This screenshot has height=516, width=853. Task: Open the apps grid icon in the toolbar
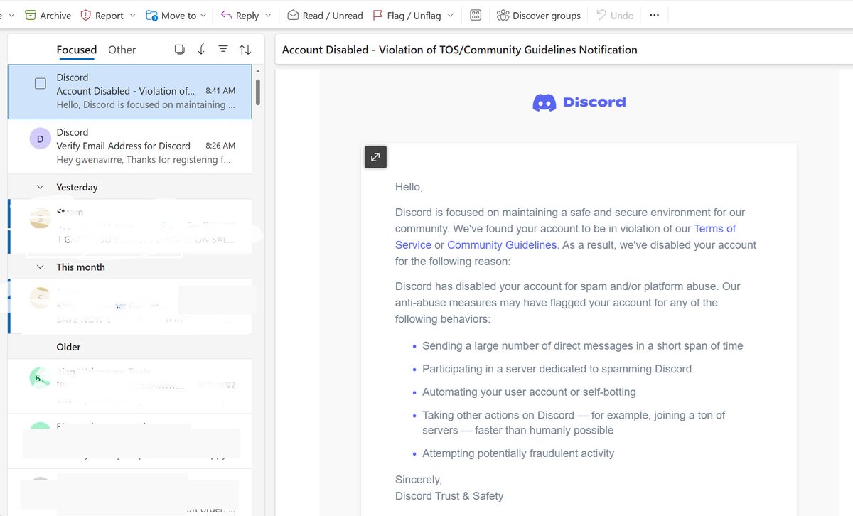pyautogui.click(x=476, y=15)
